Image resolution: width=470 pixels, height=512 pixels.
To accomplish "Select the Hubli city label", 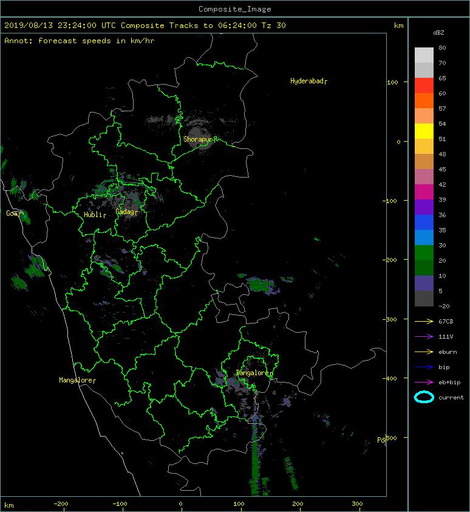I will (x=94, y=215).
